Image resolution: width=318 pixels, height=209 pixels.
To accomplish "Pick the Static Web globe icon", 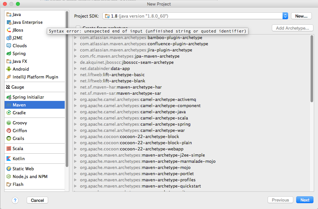I will point(9,169).
